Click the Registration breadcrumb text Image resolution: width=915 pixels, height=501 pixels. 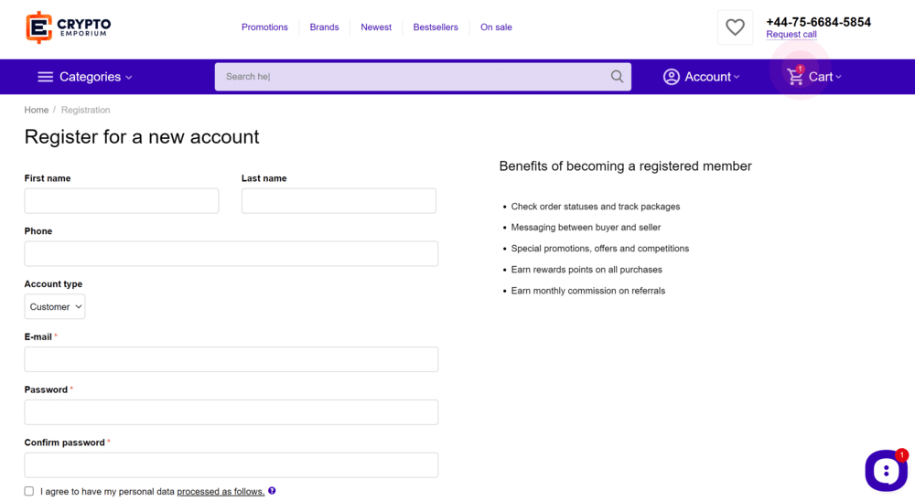[x=85, y=110]
